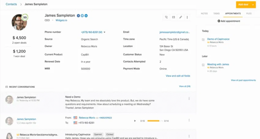The width and height of the screenshot is (260, 139).
Task: Click the email envelope icon
Action: [173, 17]
